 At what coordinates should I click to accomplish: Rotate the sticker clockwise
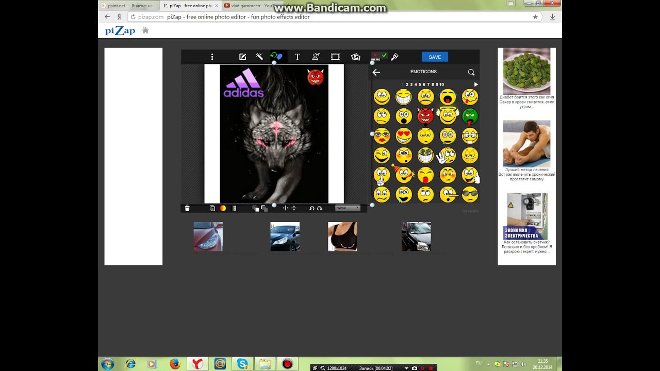click(320, 208)
